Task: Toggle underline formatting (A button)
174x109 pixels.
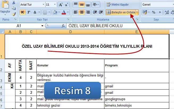Action: [35, 12]
